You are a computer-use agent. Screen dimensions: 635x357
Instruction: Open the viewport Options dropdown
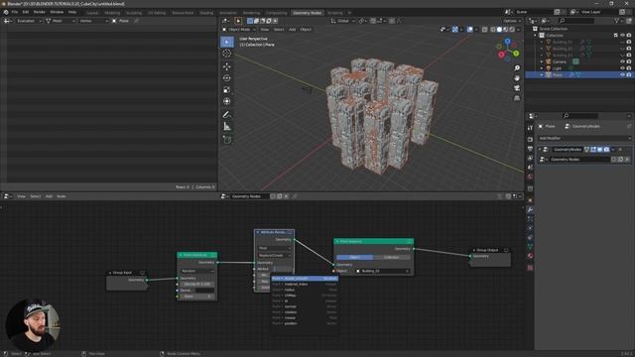pos(512,21)
